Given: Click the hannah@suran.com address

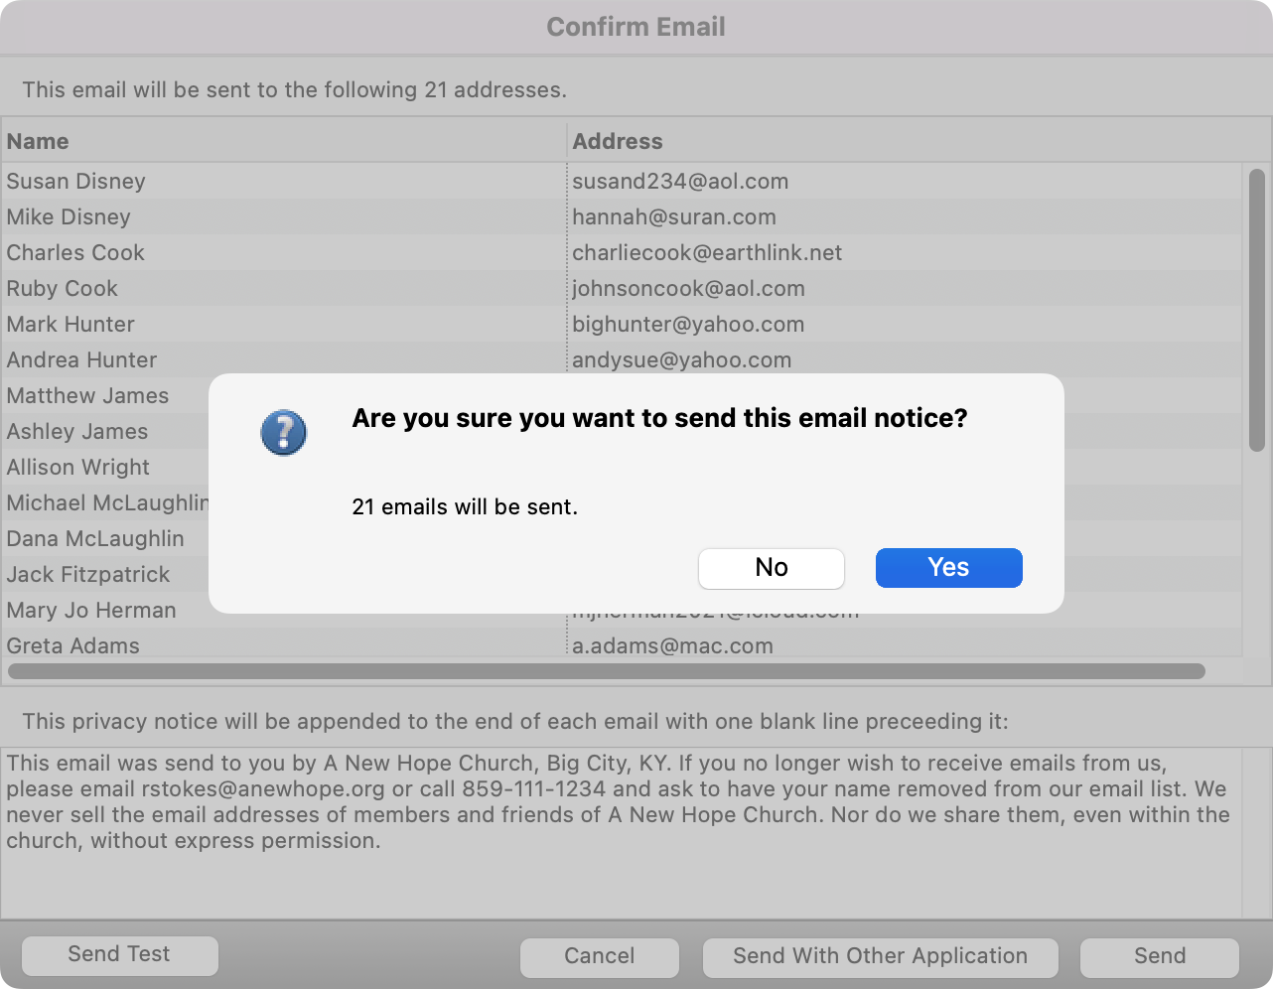Looking at the screenshot, I should tap(673, 217).
